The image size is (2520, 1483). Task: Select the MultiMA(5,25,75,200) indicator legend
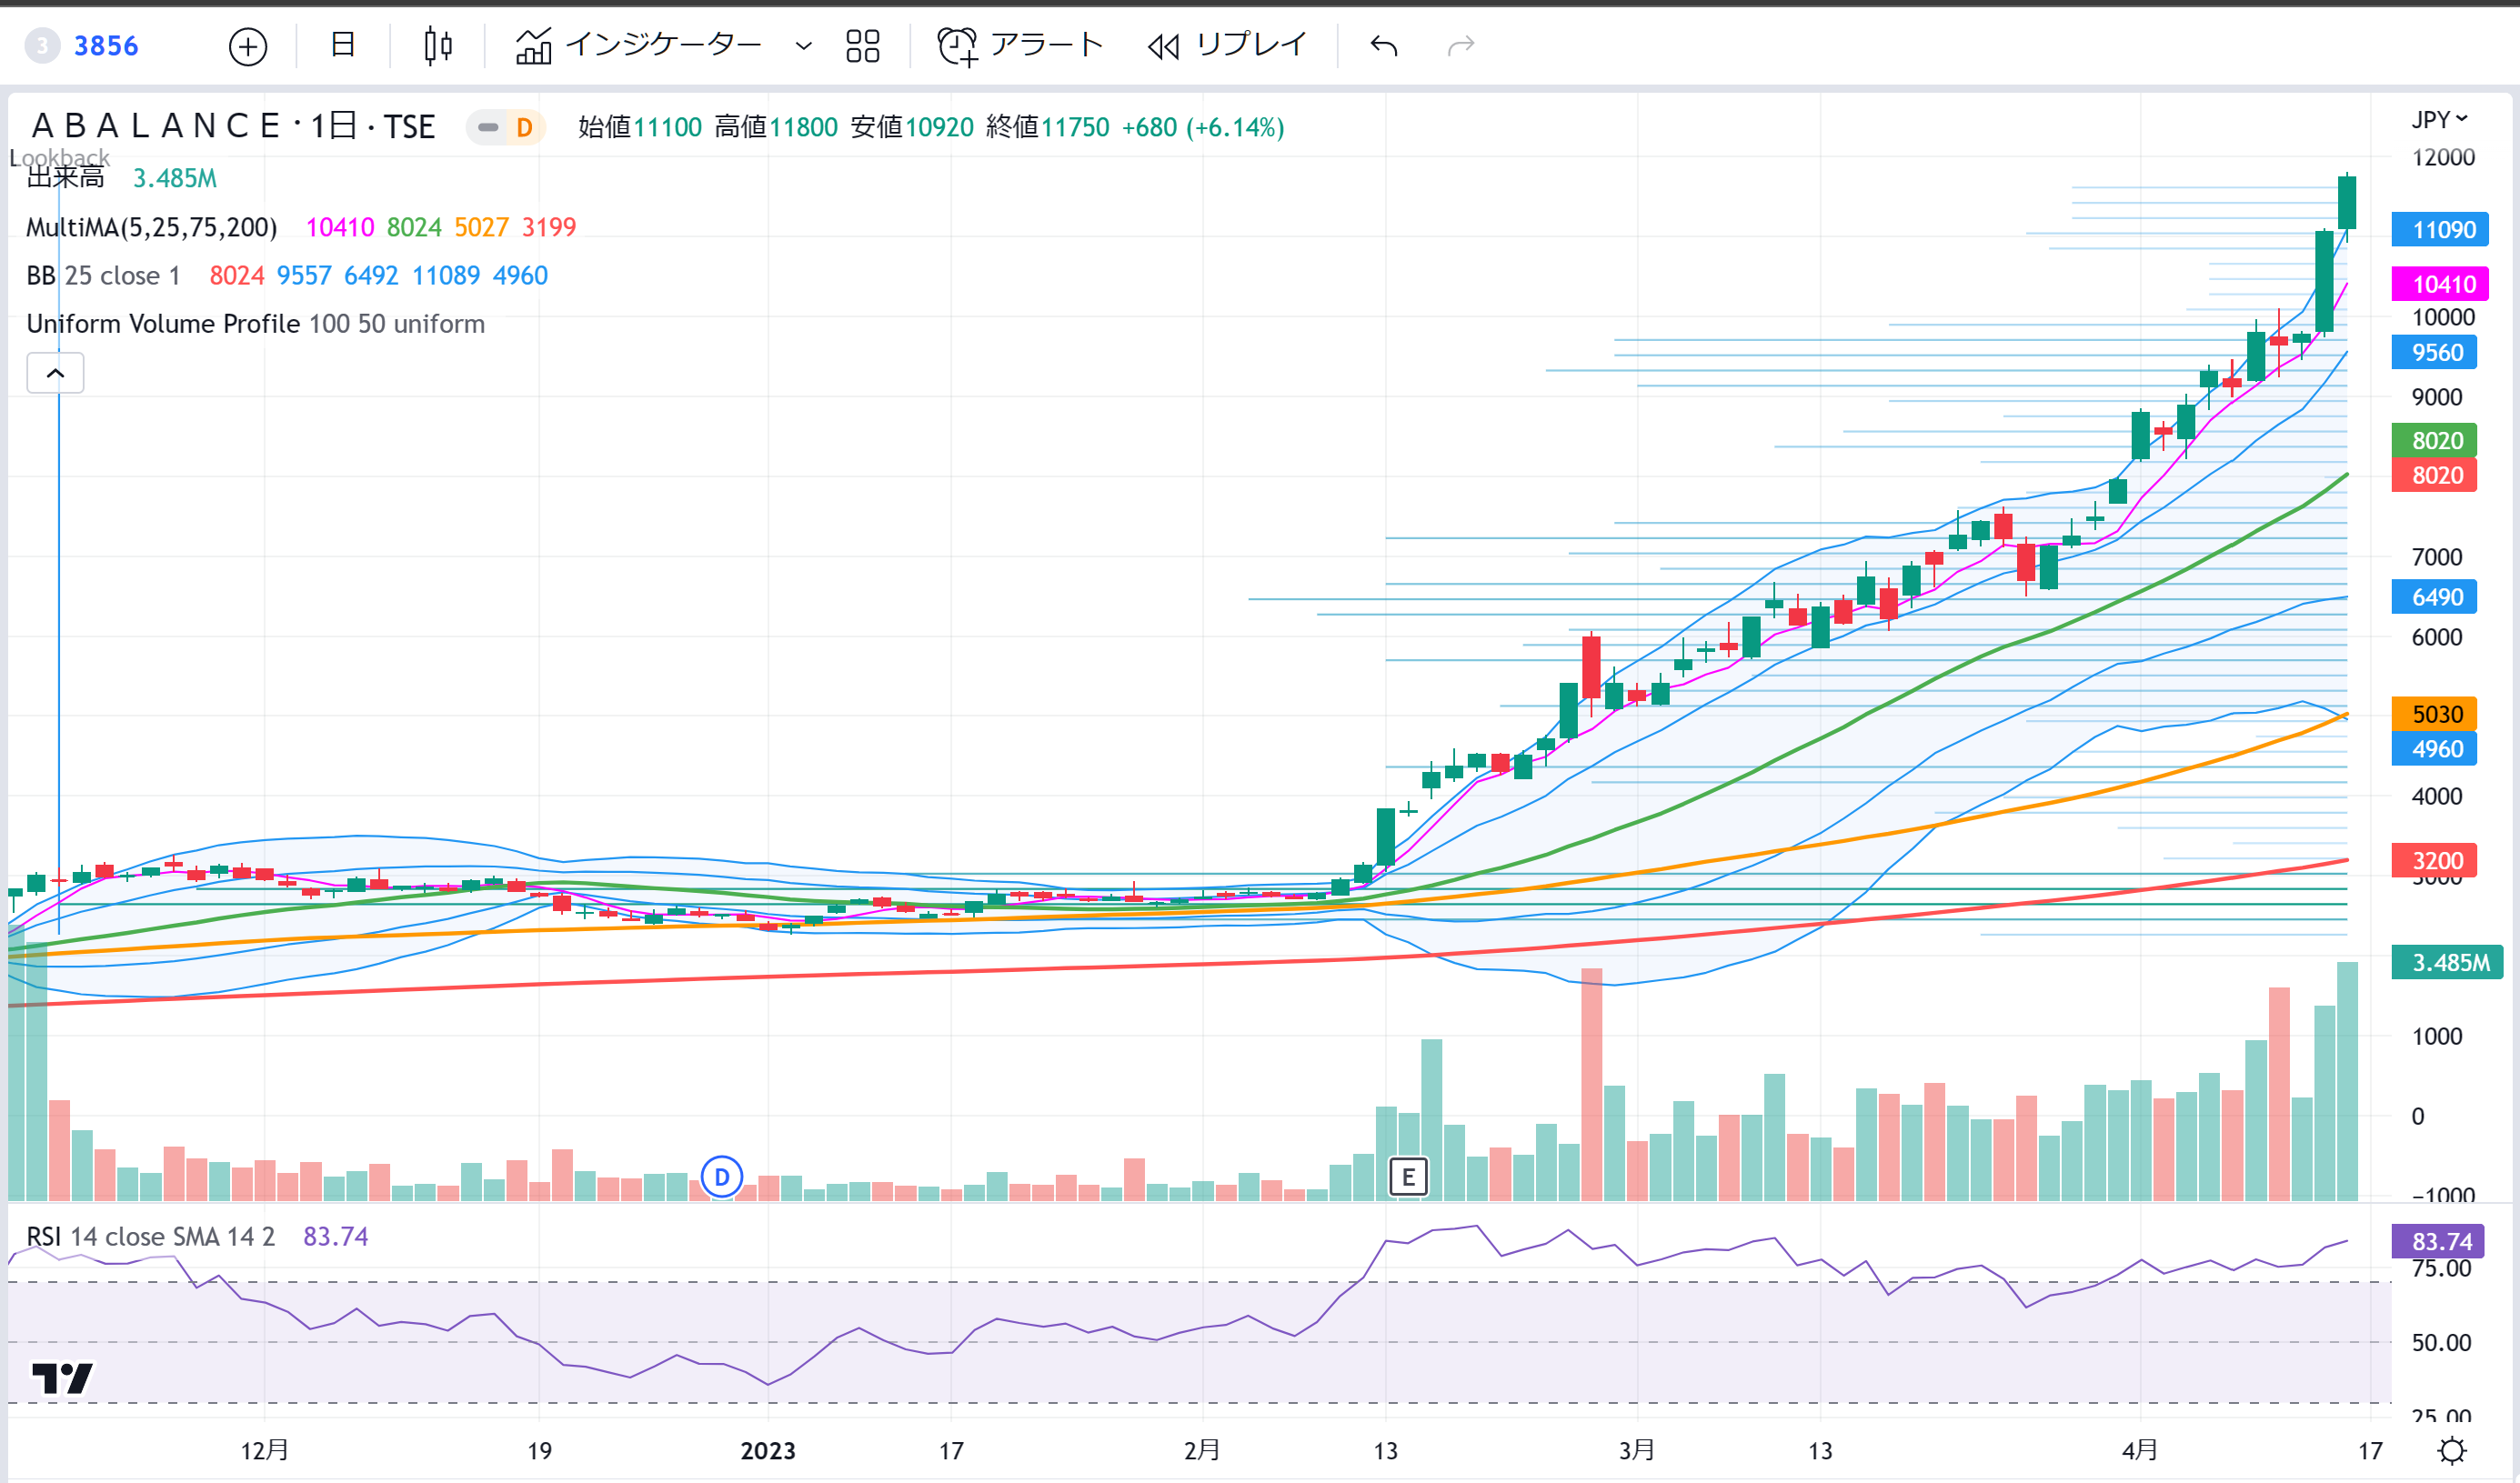point(152,227)
